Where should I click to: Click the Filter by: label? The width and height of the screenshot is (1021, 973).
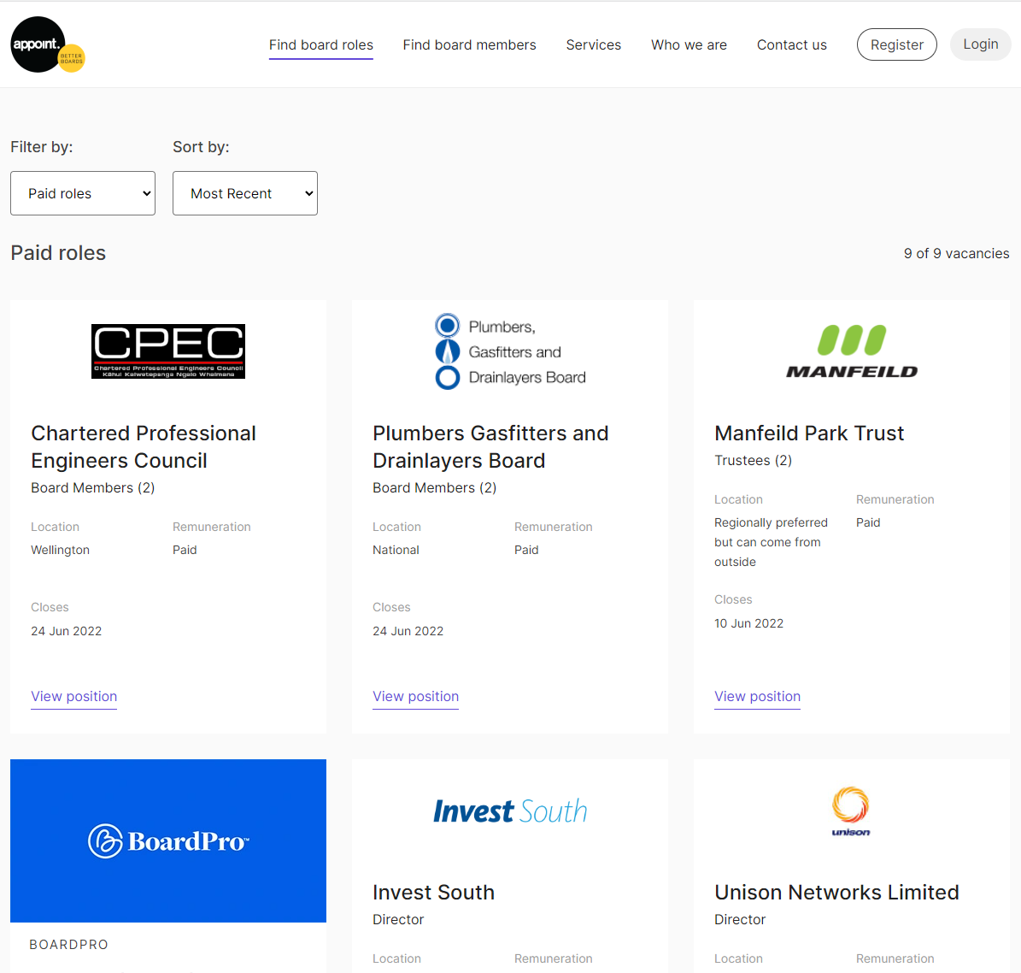click(42, 147)
